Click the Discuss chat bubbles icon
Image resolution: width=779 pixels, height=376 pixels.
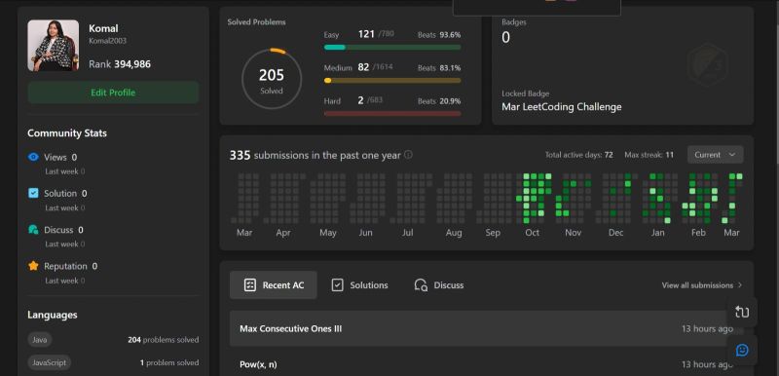tap(33, 230)
